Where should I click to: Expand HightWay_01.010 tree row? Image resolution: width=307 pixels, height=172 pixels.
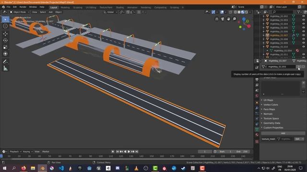pos(264,47)
